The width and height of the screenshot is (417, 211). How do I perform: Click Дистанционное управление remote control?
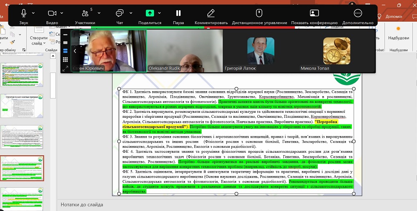coord(259,13)
